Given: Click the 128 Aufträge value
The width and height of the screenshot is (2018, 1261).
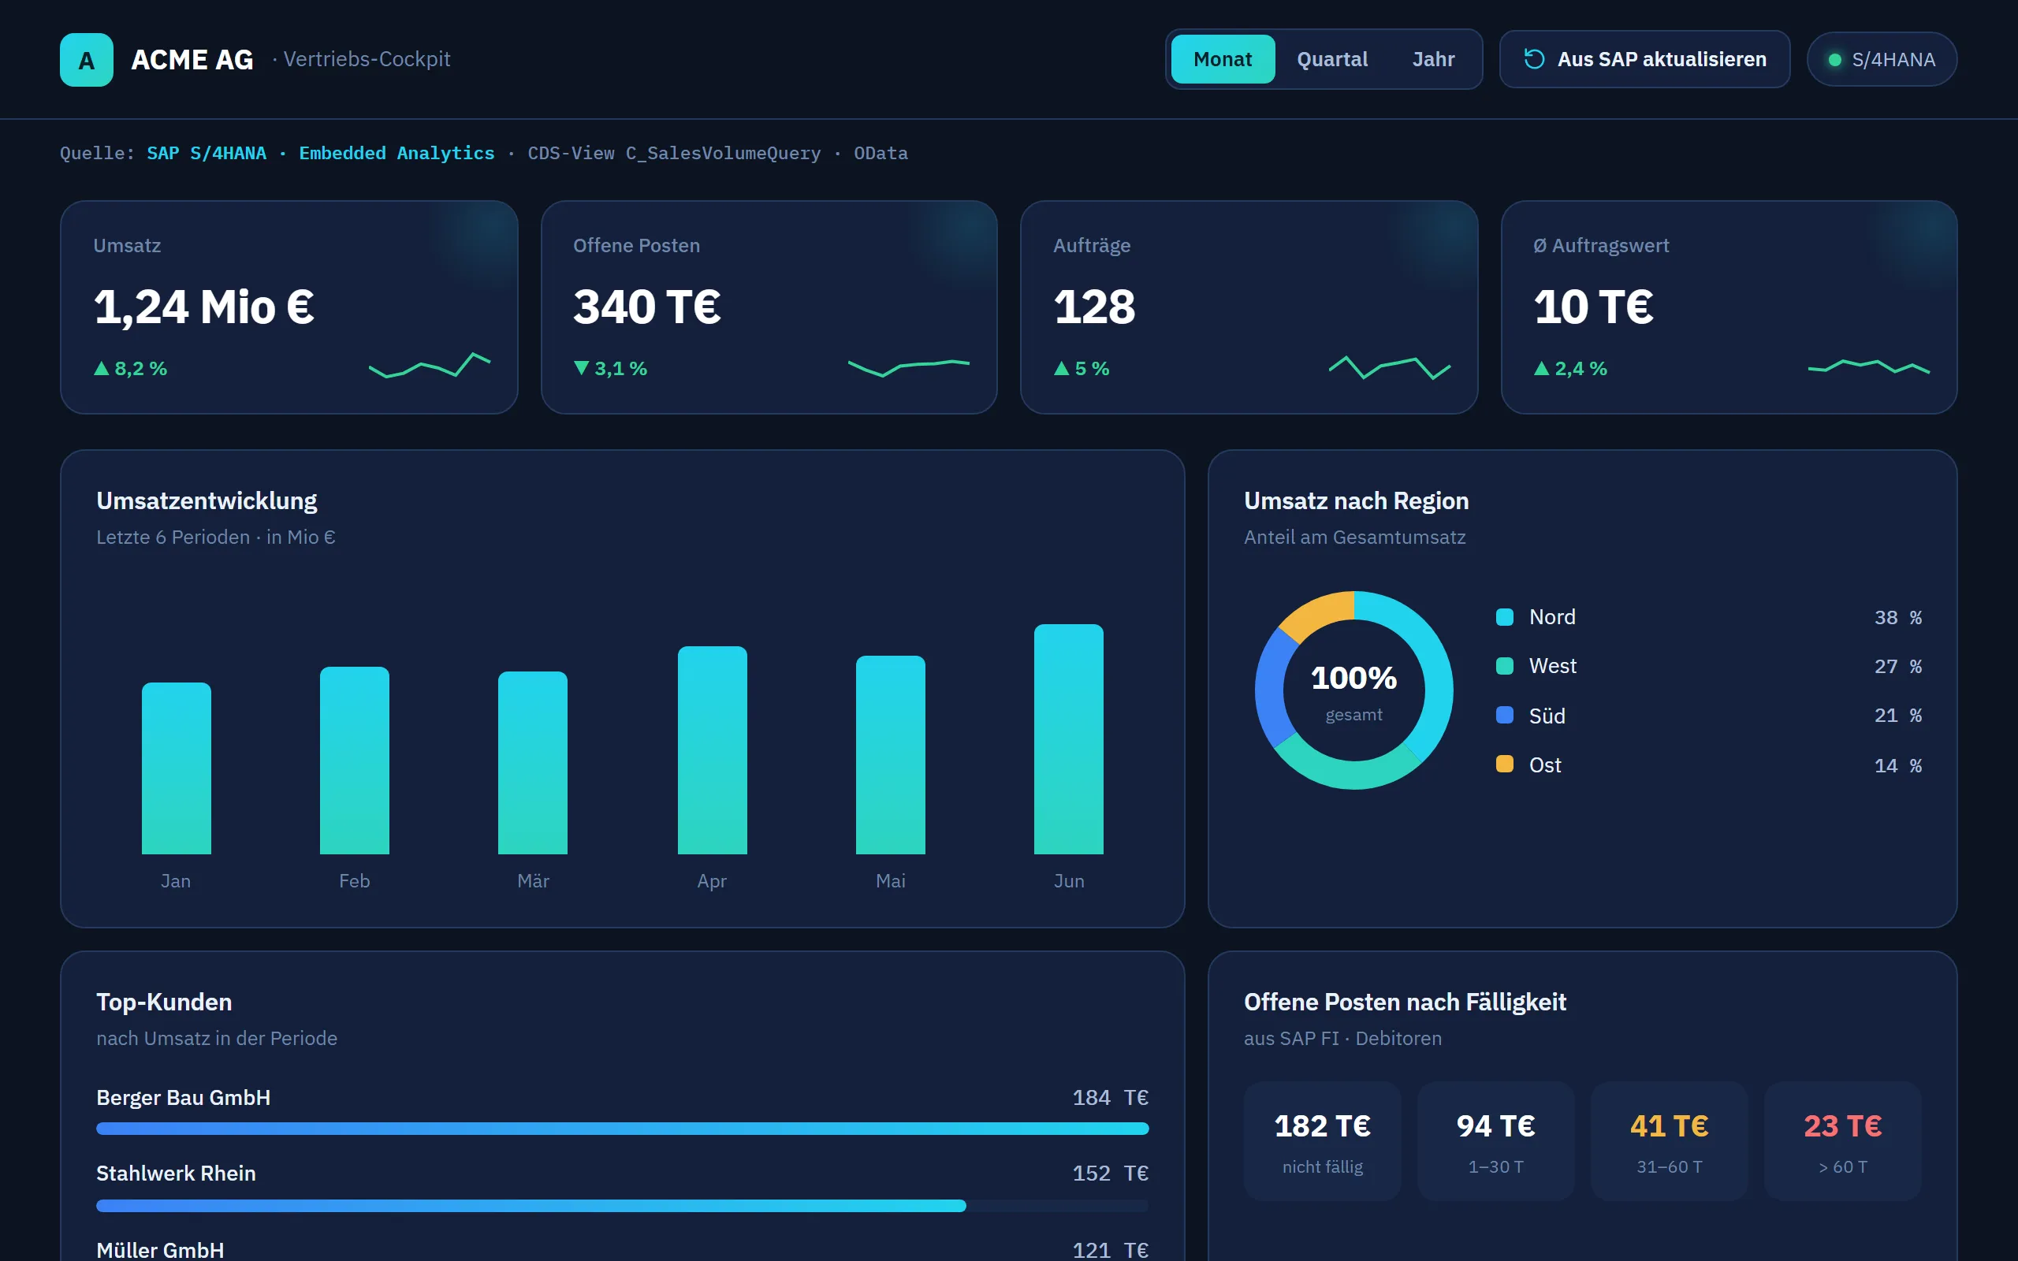Looking at the screenshot, I should coord(1094,307).
